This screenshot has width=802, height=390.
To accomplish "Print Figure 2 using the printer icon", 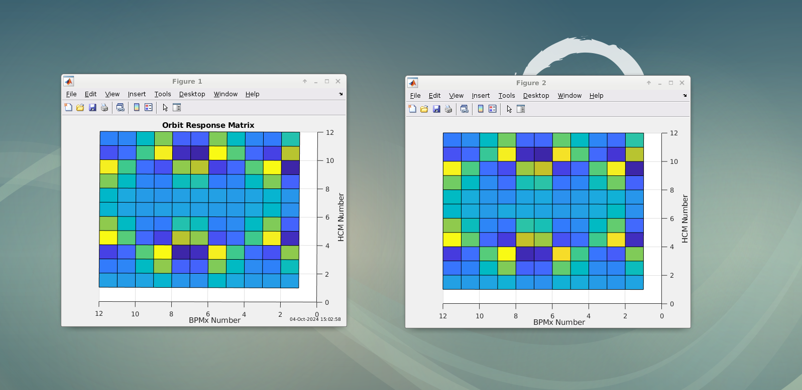I will 448,109.
